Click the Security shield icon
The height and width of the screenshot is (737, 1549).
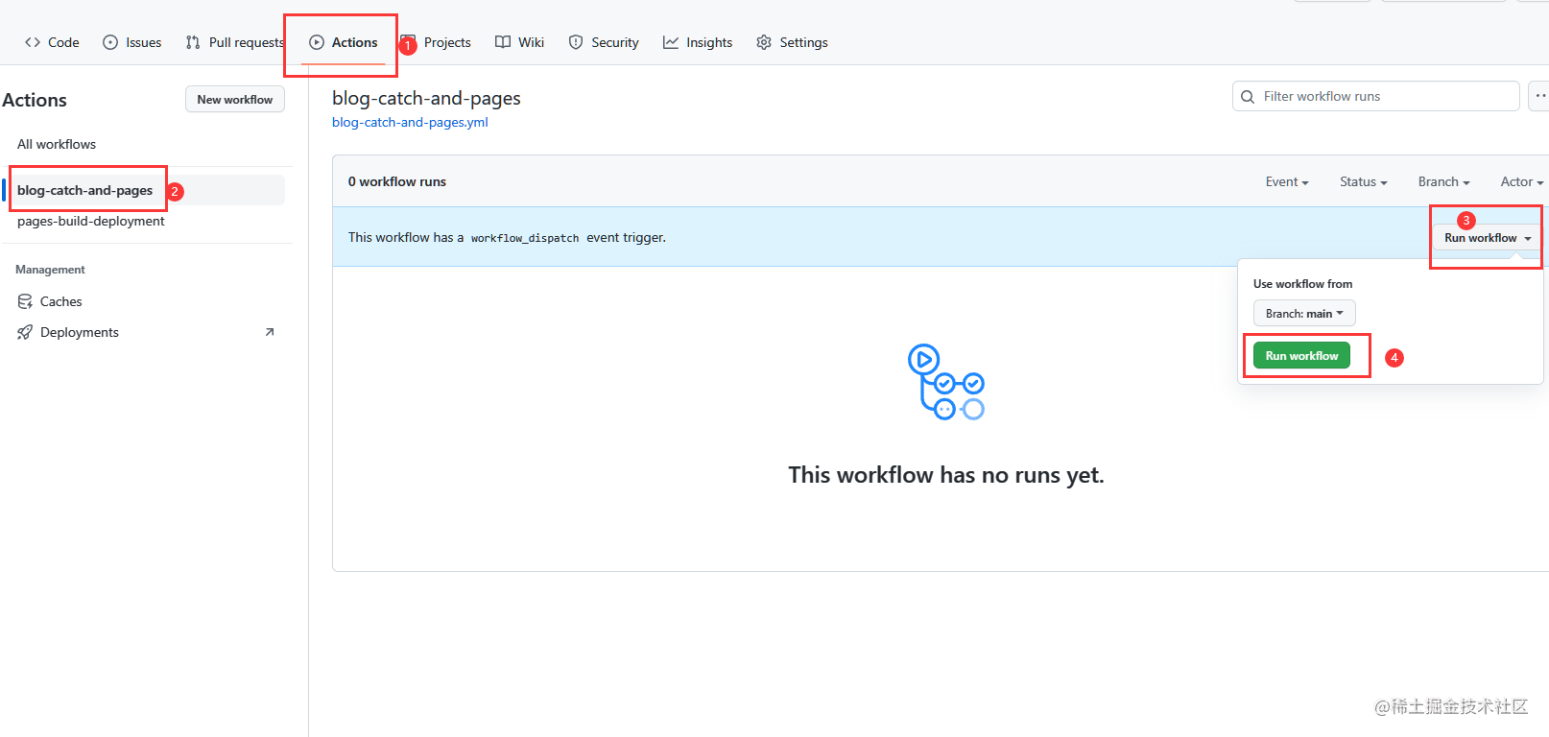[576, 42]
